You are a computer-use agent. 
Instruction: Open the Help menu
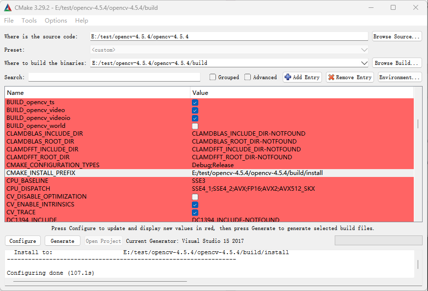pyautogui.click(x=81, y=20)
